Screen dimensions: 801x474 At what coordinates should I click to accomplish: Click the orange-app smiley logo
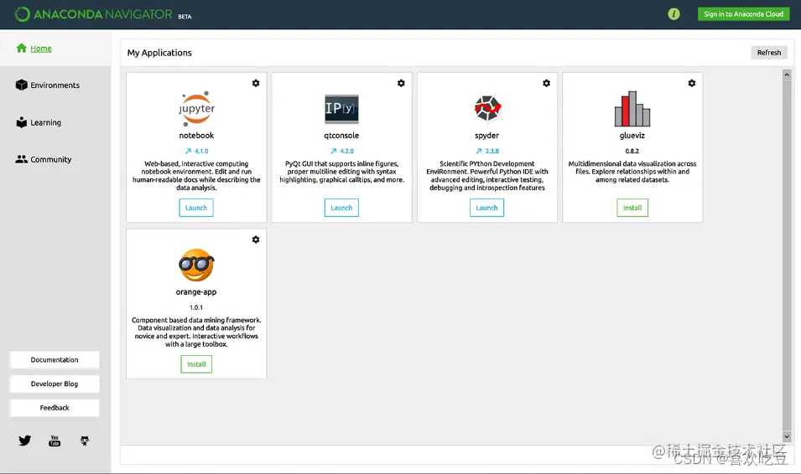196,265
